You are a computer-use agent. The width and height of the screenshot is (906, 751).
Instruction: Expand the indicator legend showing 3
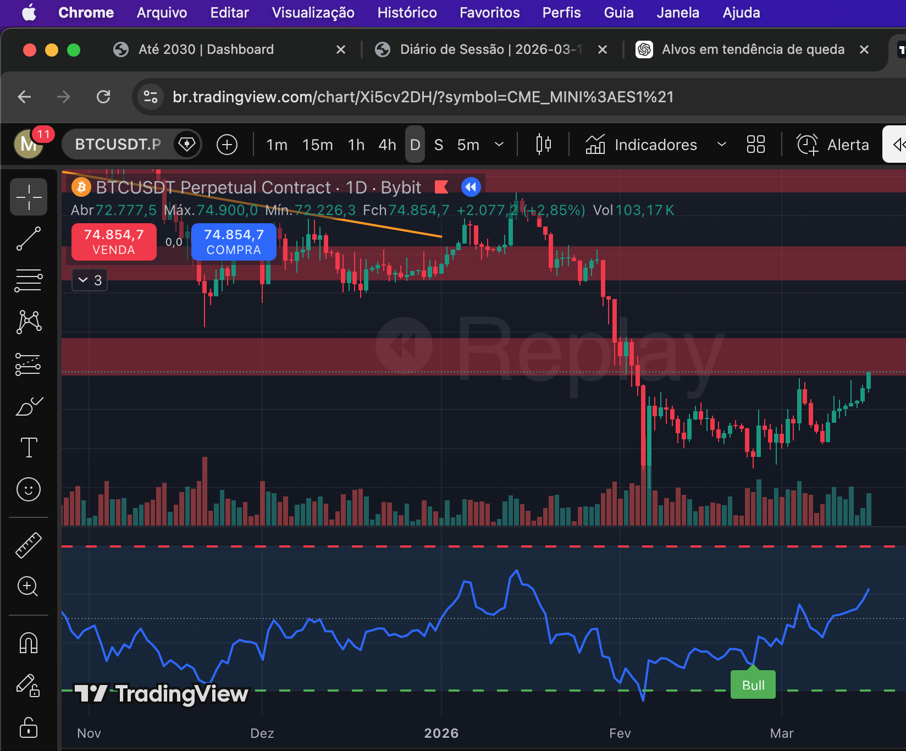click(90, 280)
